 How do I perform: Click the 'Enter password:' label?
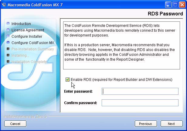78,91
